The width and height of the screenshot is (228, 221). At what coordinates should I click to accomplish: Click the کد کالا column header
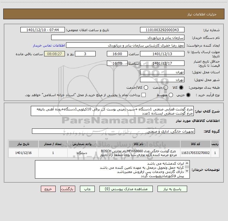click(195, 144)
